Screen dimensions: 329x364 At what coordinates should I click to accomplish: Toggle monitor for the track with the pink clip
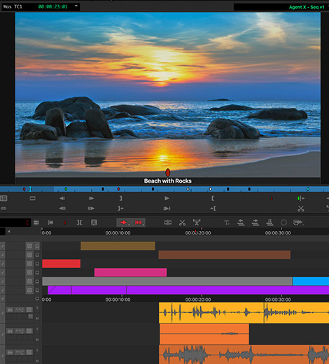click(x=37, y=272)
